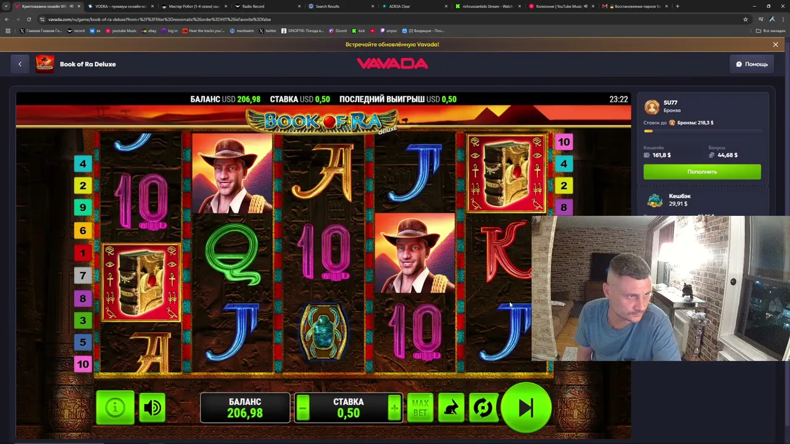Open a new browser tab
790x444 pixels.
point(678,6)
